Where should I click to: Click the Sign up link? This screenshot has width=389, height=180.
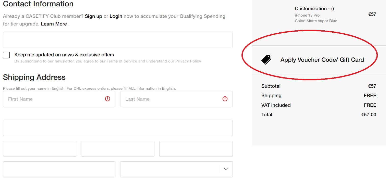pos(93,16)
